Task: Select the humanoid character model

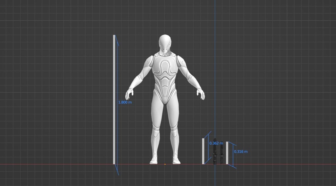Action: pyautogui.click(x=165, y=99)
